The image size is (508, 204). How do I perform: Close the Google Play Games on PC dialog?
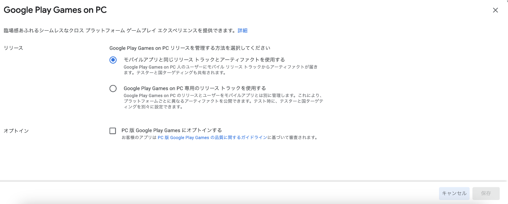(x=495, y=10)
